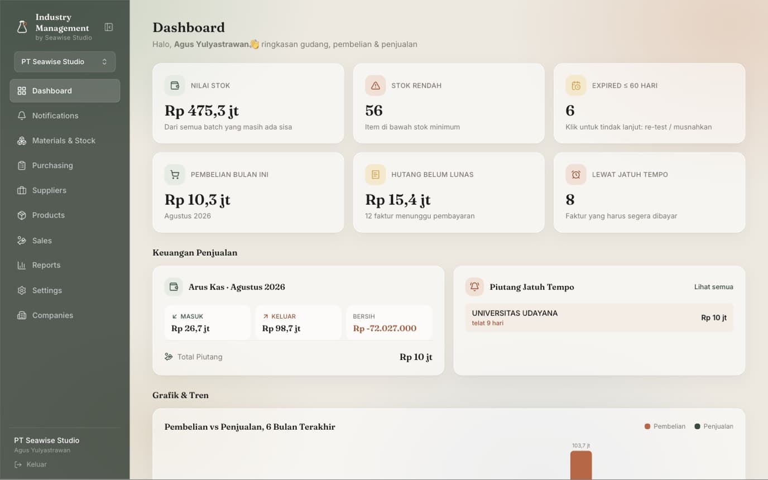Click the Grafik & Tren section heading

click(x=180, y=395)
